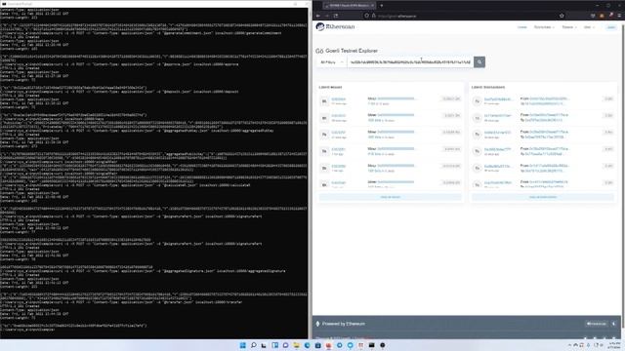Click the red extension icon in browser toolbar
Viewport: 625px width, 351px height.
(x=610, y=16)
